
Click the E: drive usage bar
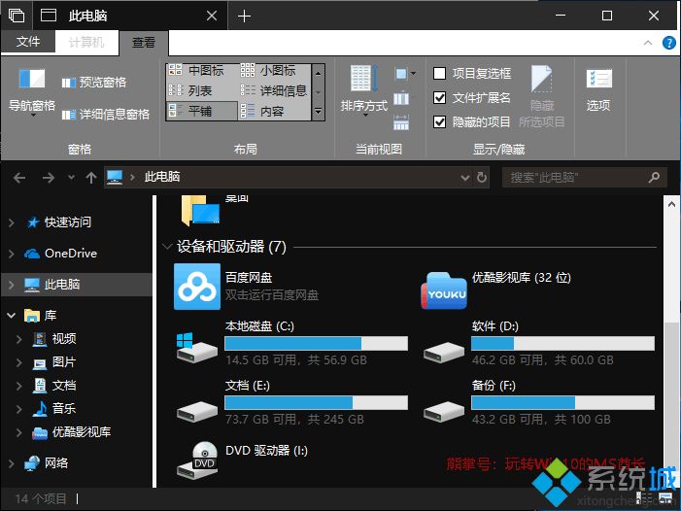coord(316,402)
